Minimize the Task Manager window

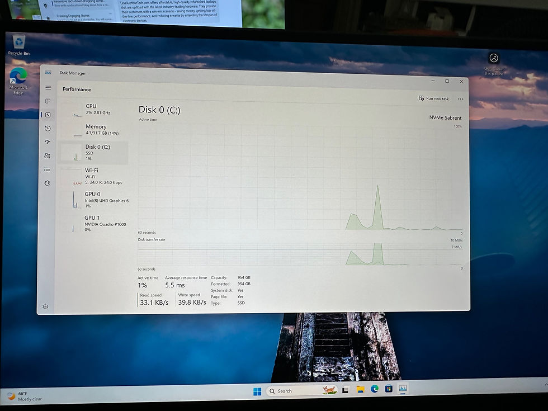433,81
